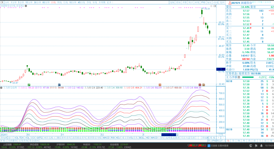Open the 交易查询 tab
The height and width of the screenshot is (149, 274).
(x=23, y=141)
